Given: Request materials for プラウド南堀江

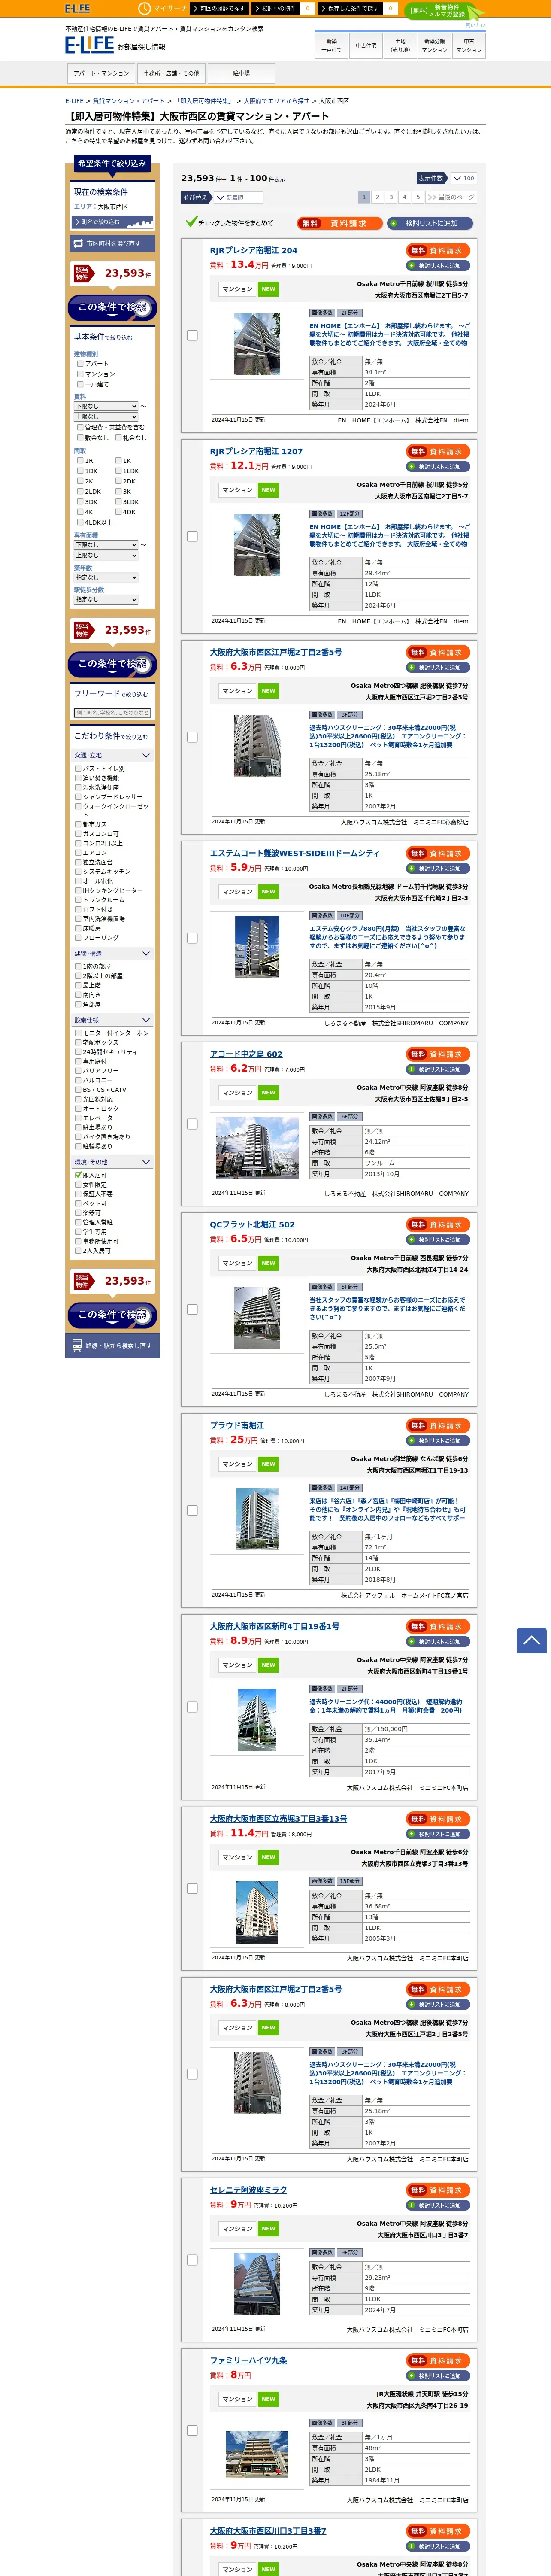Looking at the screenshot, I should (438, 1425).
